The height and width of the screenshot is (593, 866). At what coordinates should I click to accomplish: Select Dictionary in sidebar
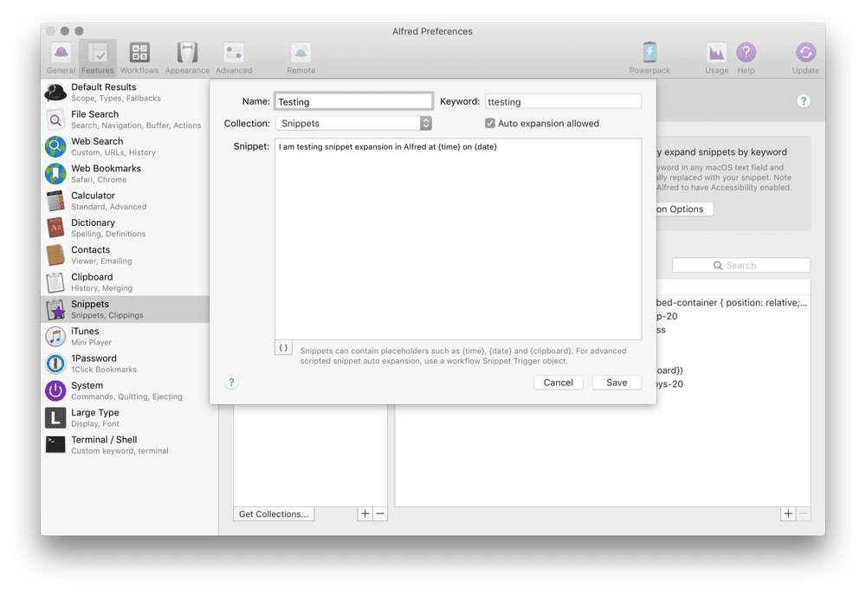pyautogui.click(x=126, y=228)
